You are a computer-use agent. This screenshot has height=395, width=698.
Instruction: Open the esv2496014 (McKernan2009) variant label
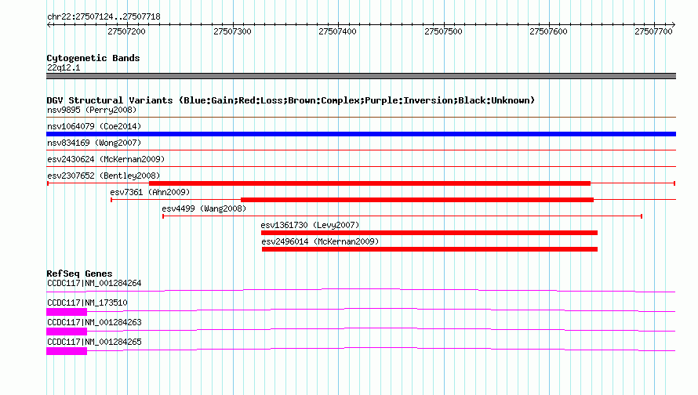[x=320, y=241]
